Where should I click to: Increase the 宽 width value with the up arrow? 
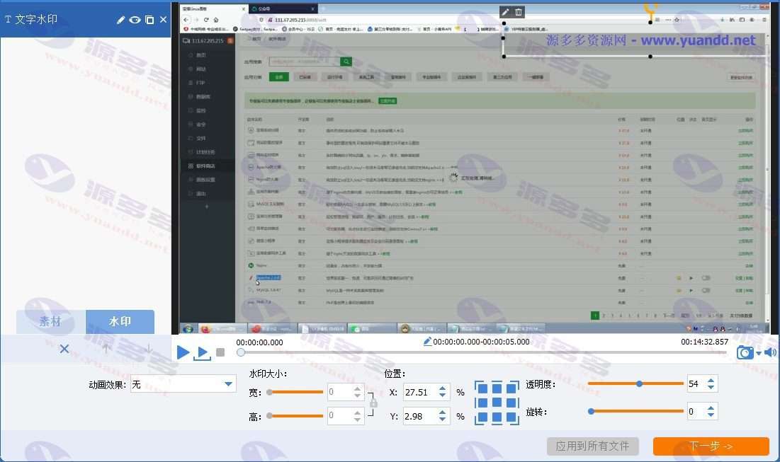[x=357, y=388]
